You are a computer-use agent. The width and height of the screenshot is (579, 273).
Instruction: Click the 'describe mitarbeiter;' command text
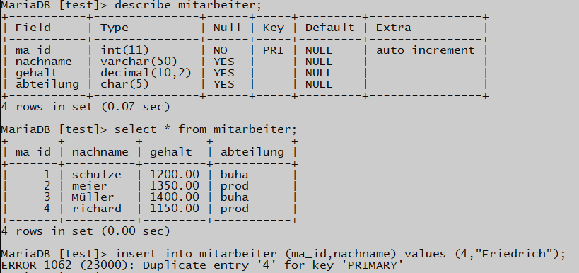188,5
